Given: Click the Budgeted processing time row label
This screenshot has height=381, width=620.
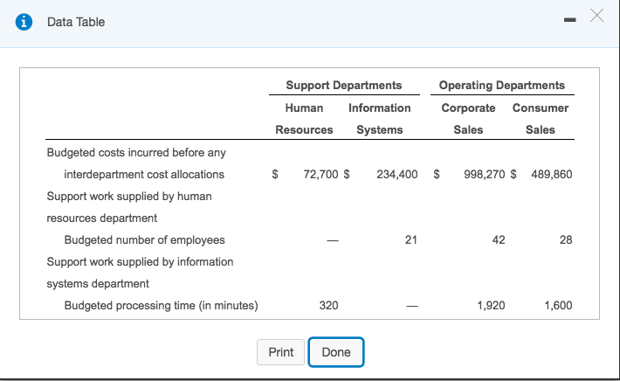Looking at the screenshot, I should tap(161, 305).
